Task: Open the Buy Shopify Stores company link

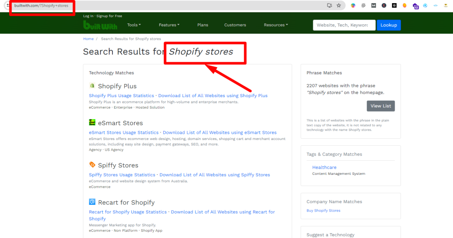Action: click(323, 211)
